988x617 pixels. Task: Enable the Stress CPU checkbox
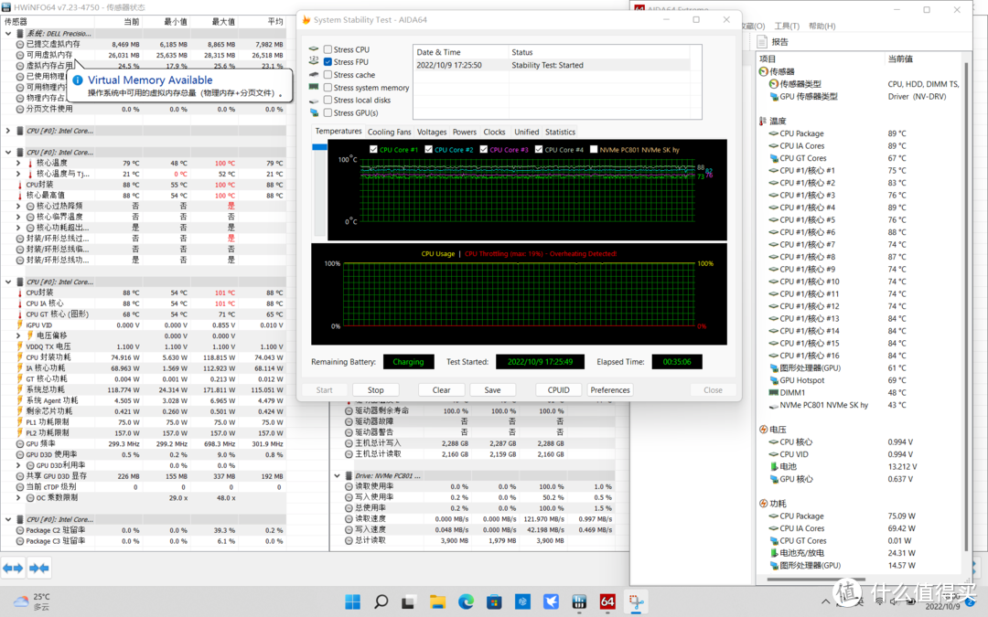[328, 49]
